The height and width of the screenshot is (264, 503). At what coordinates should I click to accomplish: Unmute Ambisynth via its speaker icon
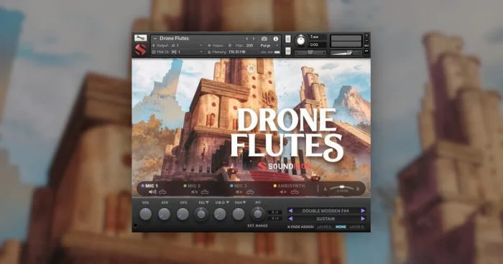(283, 192)
